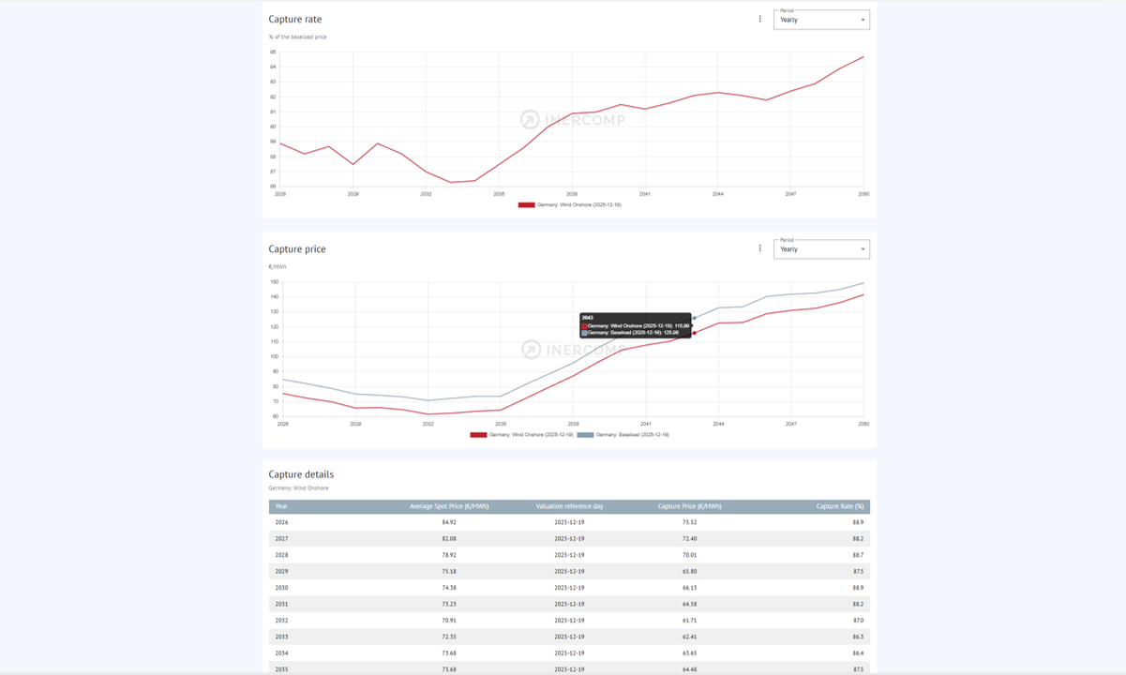The image size is (1126, 675).
Task: Select the 2026 row in Capture details table
Action: (x=568, y=522)
